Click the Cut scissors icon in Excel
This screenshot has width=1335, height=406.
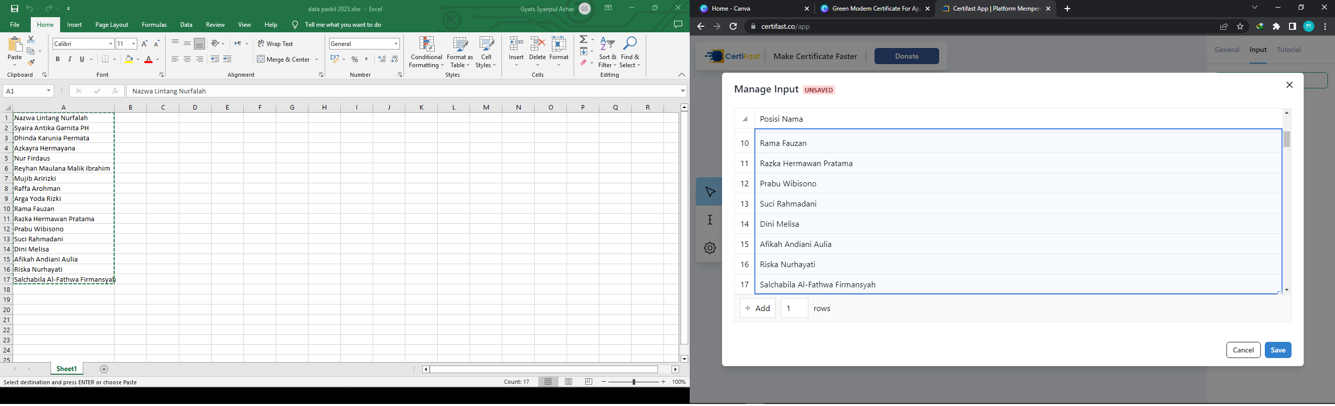(31, 40)
